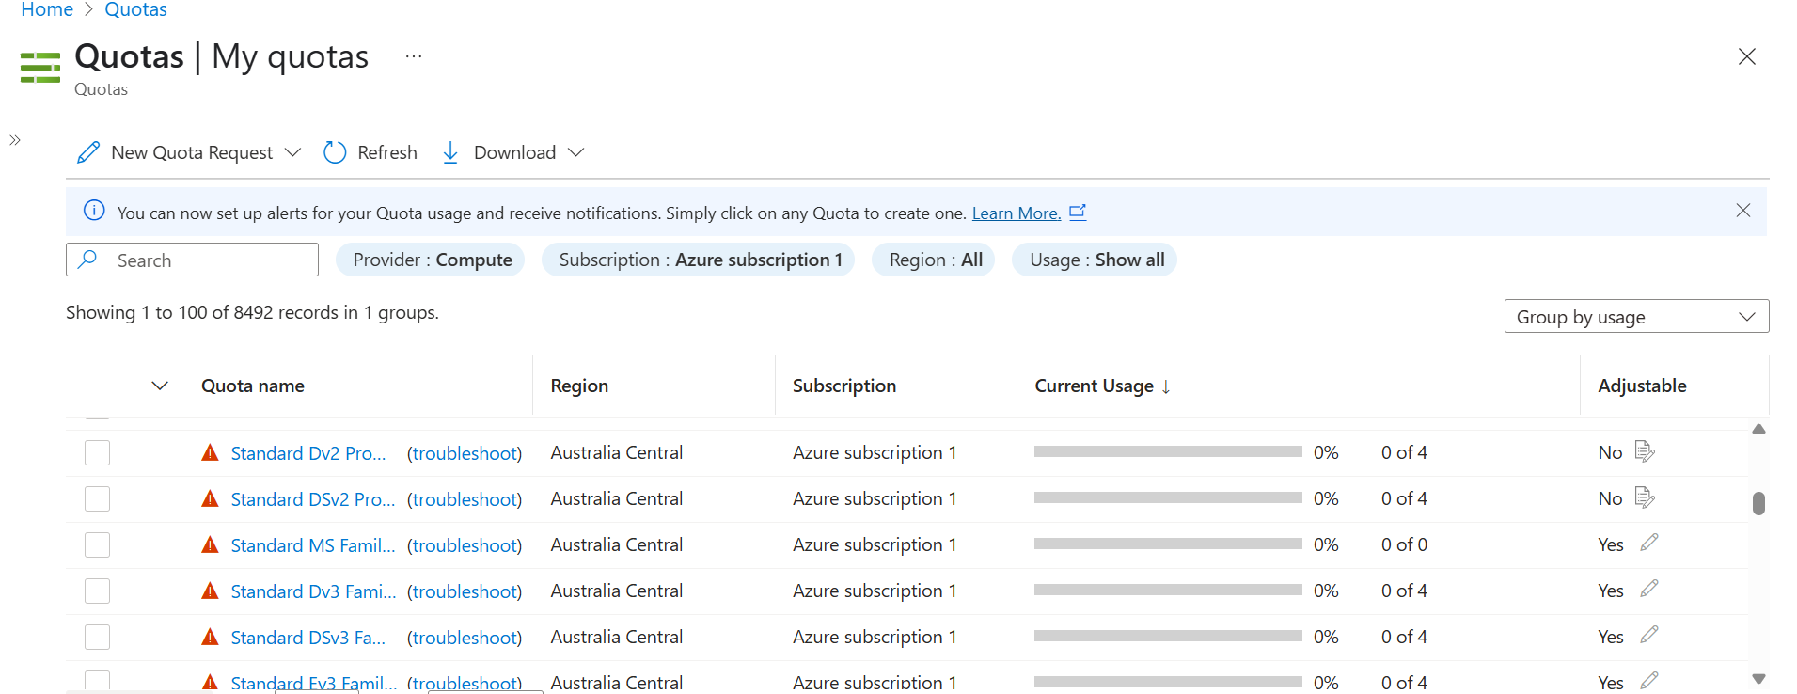The height and width of the screenshot is (694, 1797).
Task: Open the Standard Dv3 Fami... quota link
Action: (x=313, y=591)
